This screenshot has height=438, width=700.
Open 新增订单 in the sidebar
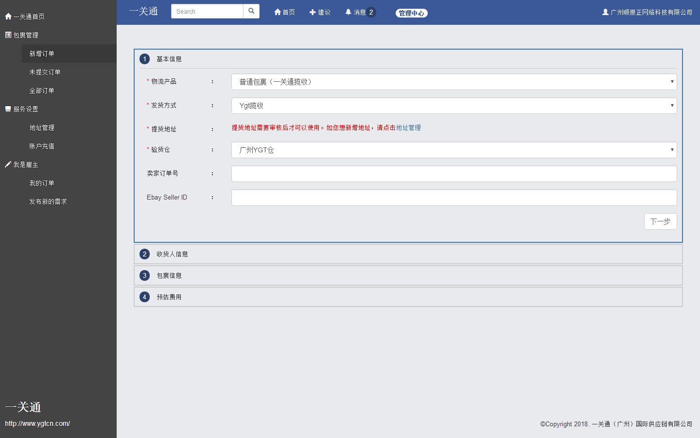[69, 54]
